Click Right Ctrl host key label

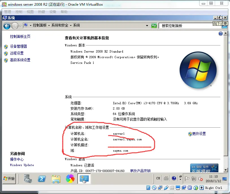coord(214,188)
